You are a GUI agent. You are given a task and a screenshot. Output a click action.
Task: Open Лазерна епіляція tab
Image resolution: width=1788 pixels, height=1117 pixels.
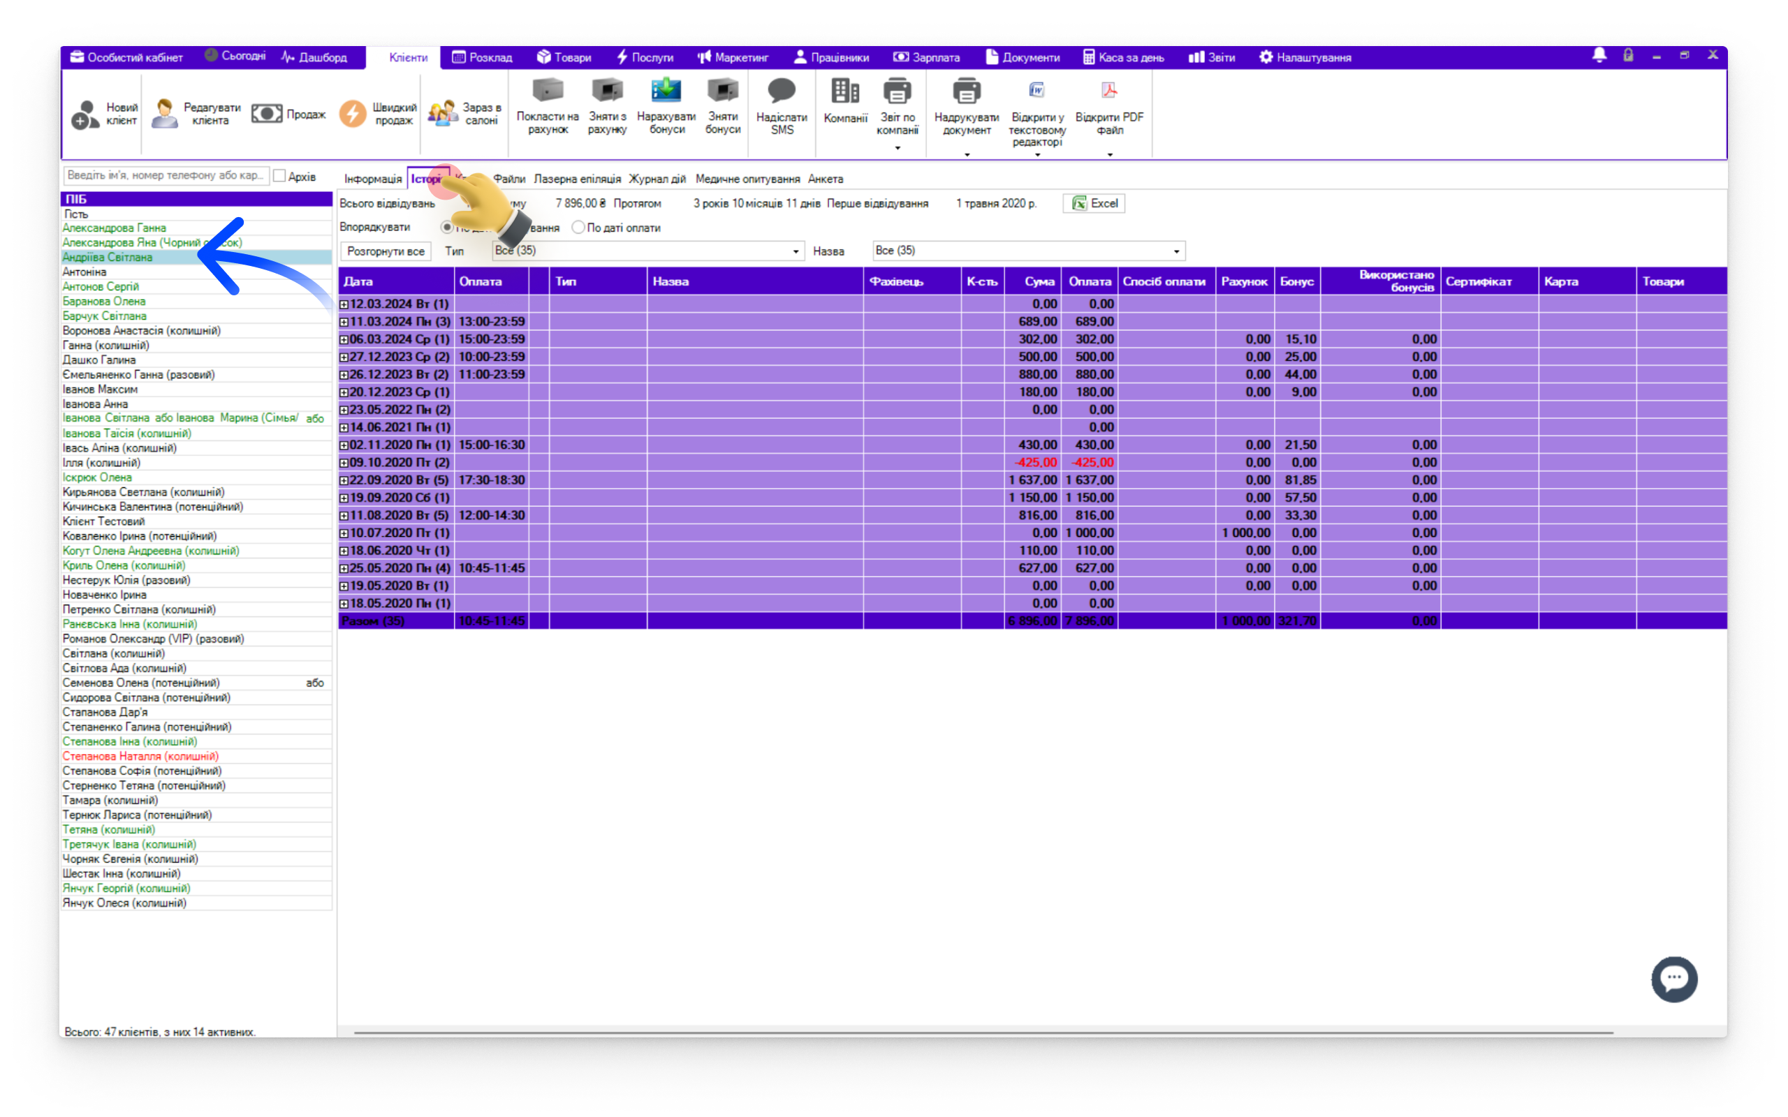click(577, 179)
